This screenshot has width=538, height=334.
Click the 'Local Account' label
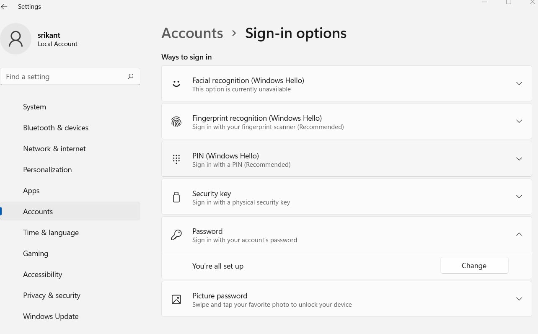pos(57,44)
